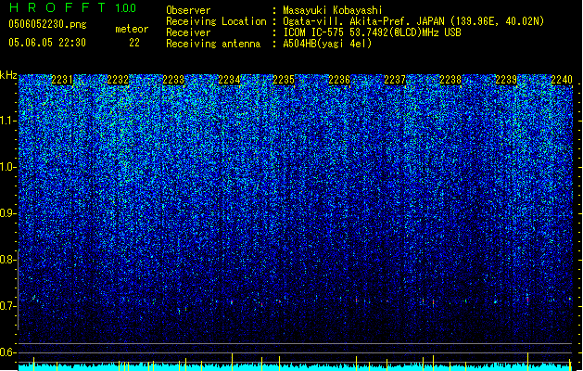Click the date stamp 05.06.05 22:30

click(x=47, y=43)
